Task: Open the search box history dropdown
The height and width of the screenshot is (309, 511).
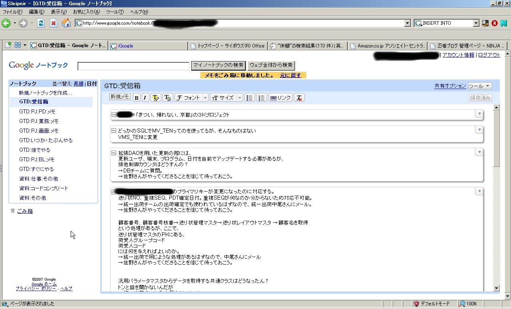Action: [x=476, y=23]
